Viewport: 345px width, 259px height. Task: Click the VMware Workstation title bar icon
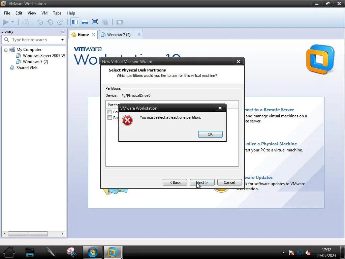3,3
